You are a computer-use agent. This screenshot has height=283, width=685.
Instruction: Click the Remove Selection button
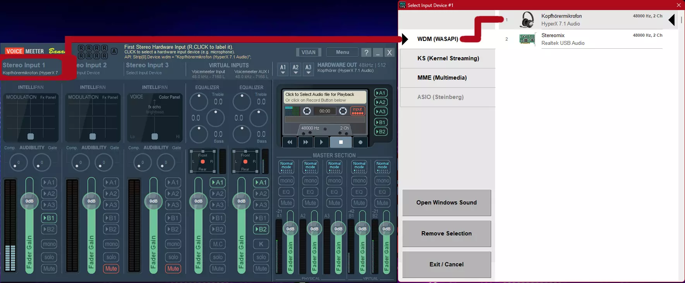click(446, 234)
